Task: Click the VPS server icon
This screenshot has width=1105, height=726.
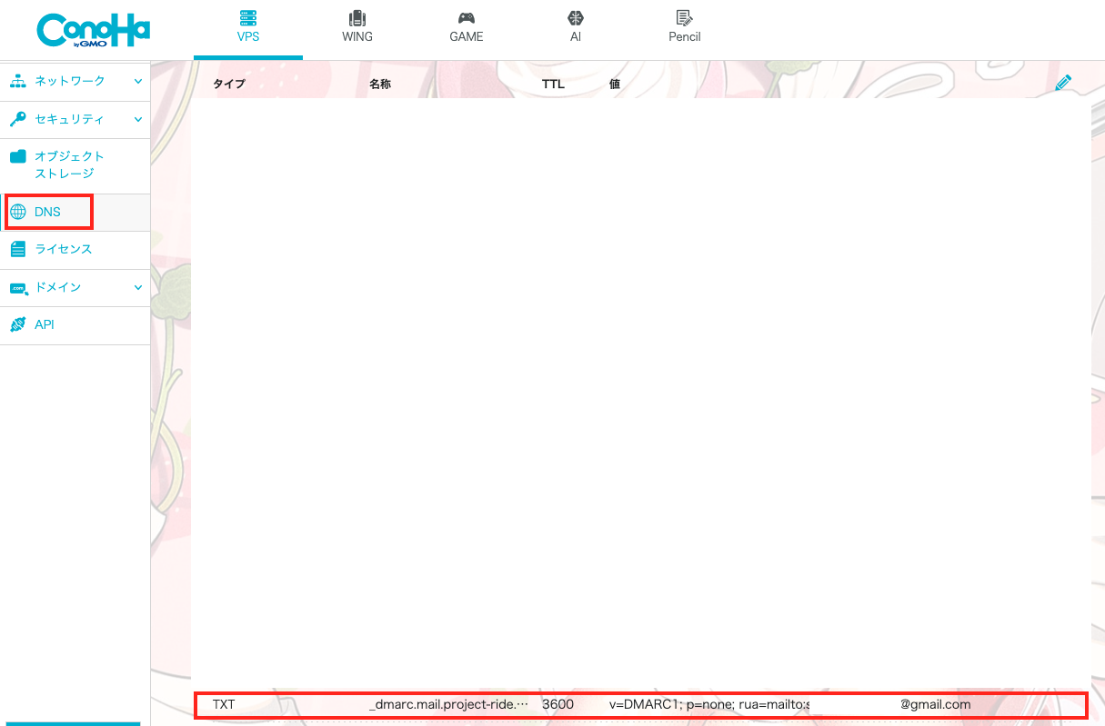Action: tap(248, 17)
